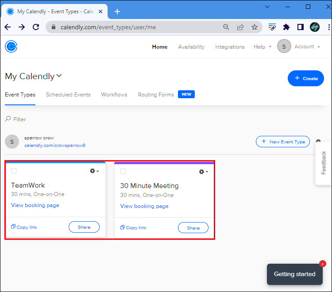Click the sparrow crow name text
The height and width of the screenshot is (292, 332).
pos(39,138)
